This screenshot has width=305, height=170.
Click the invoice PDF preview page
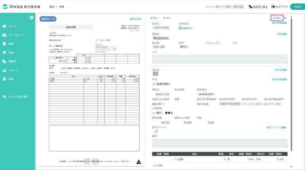(91, 91)
